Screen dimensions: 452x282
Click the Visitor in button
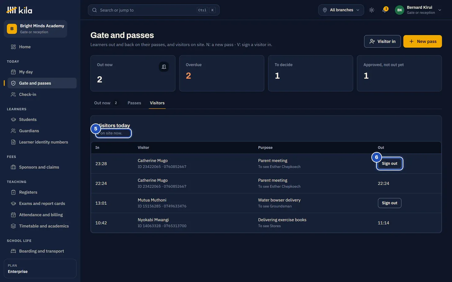tap(382, 41)
